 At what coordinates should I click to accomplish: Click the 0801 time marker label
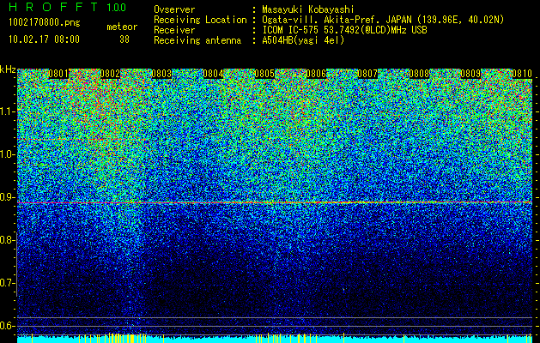[x=58, y=74]
